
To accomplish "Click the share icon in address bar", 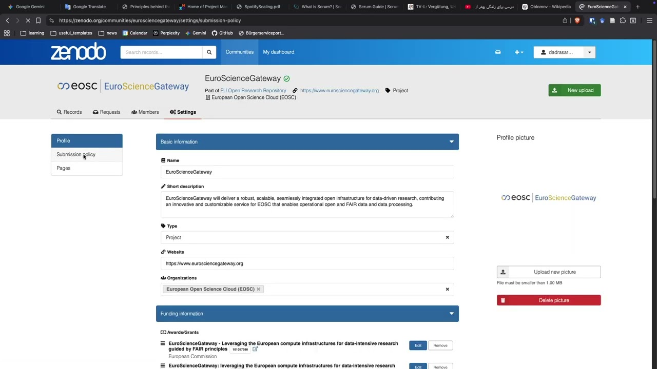I will [x=565, y=20].
